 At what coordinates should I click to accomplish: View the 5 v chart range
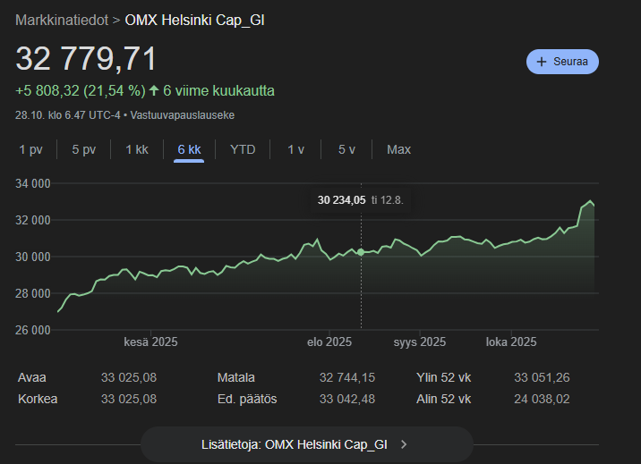pyautogui.click(x=346, y=149)
